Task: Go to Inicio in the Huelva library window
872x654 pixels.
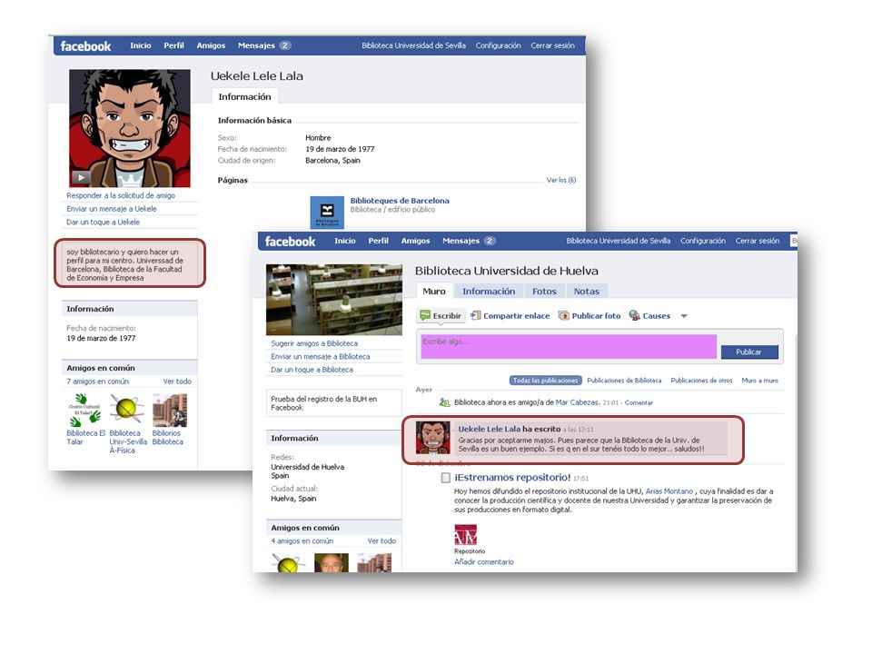Action: click(345, 241)
